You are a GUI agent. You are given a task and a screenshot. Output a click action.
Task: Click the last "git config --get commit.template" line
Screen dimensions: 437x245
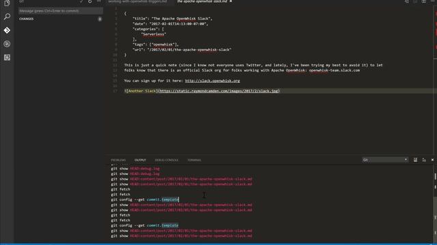(145, 225)
